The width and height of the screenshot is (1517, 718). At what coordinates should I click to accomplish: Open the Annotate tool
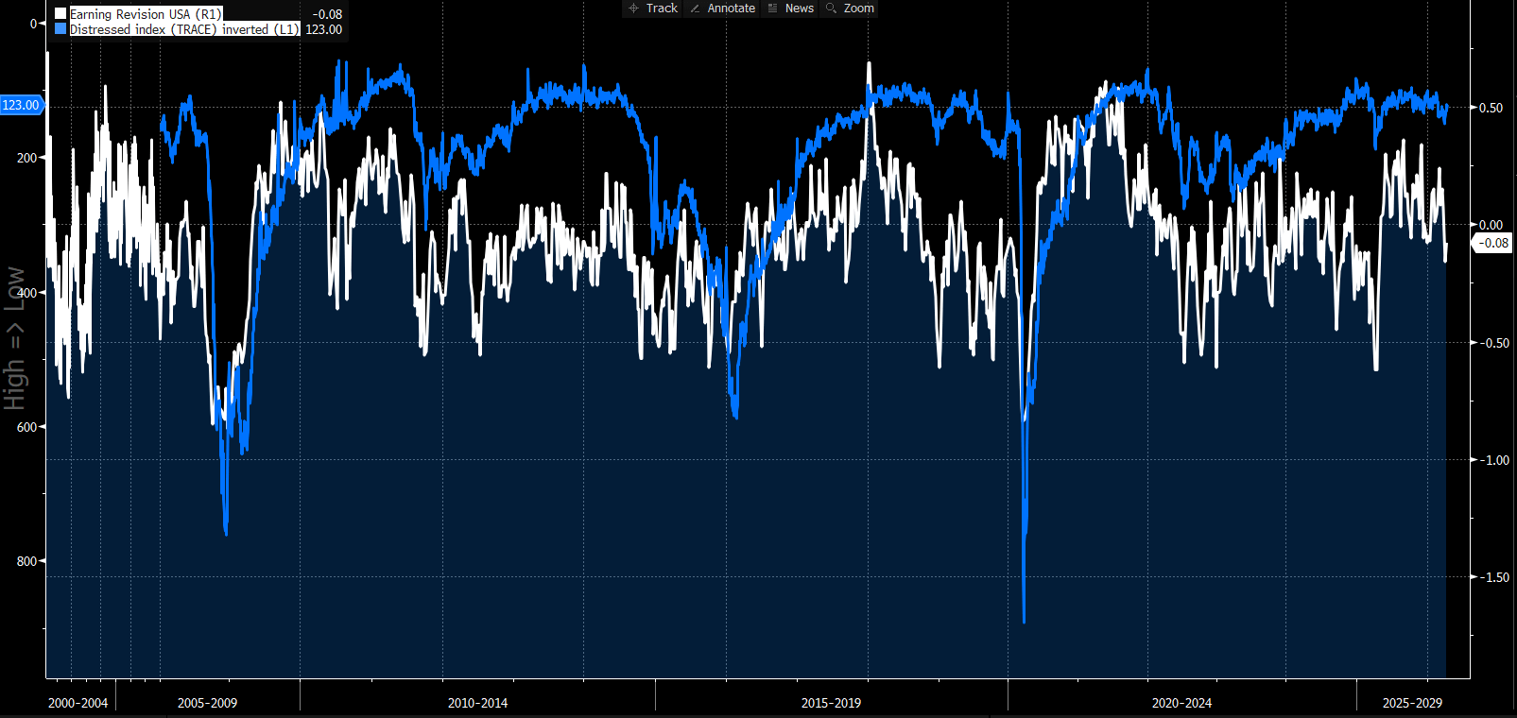coord(723,9)
